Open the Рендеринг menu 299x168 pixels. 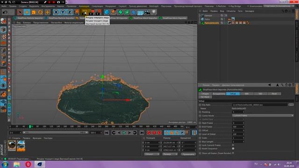click(111, 6)
